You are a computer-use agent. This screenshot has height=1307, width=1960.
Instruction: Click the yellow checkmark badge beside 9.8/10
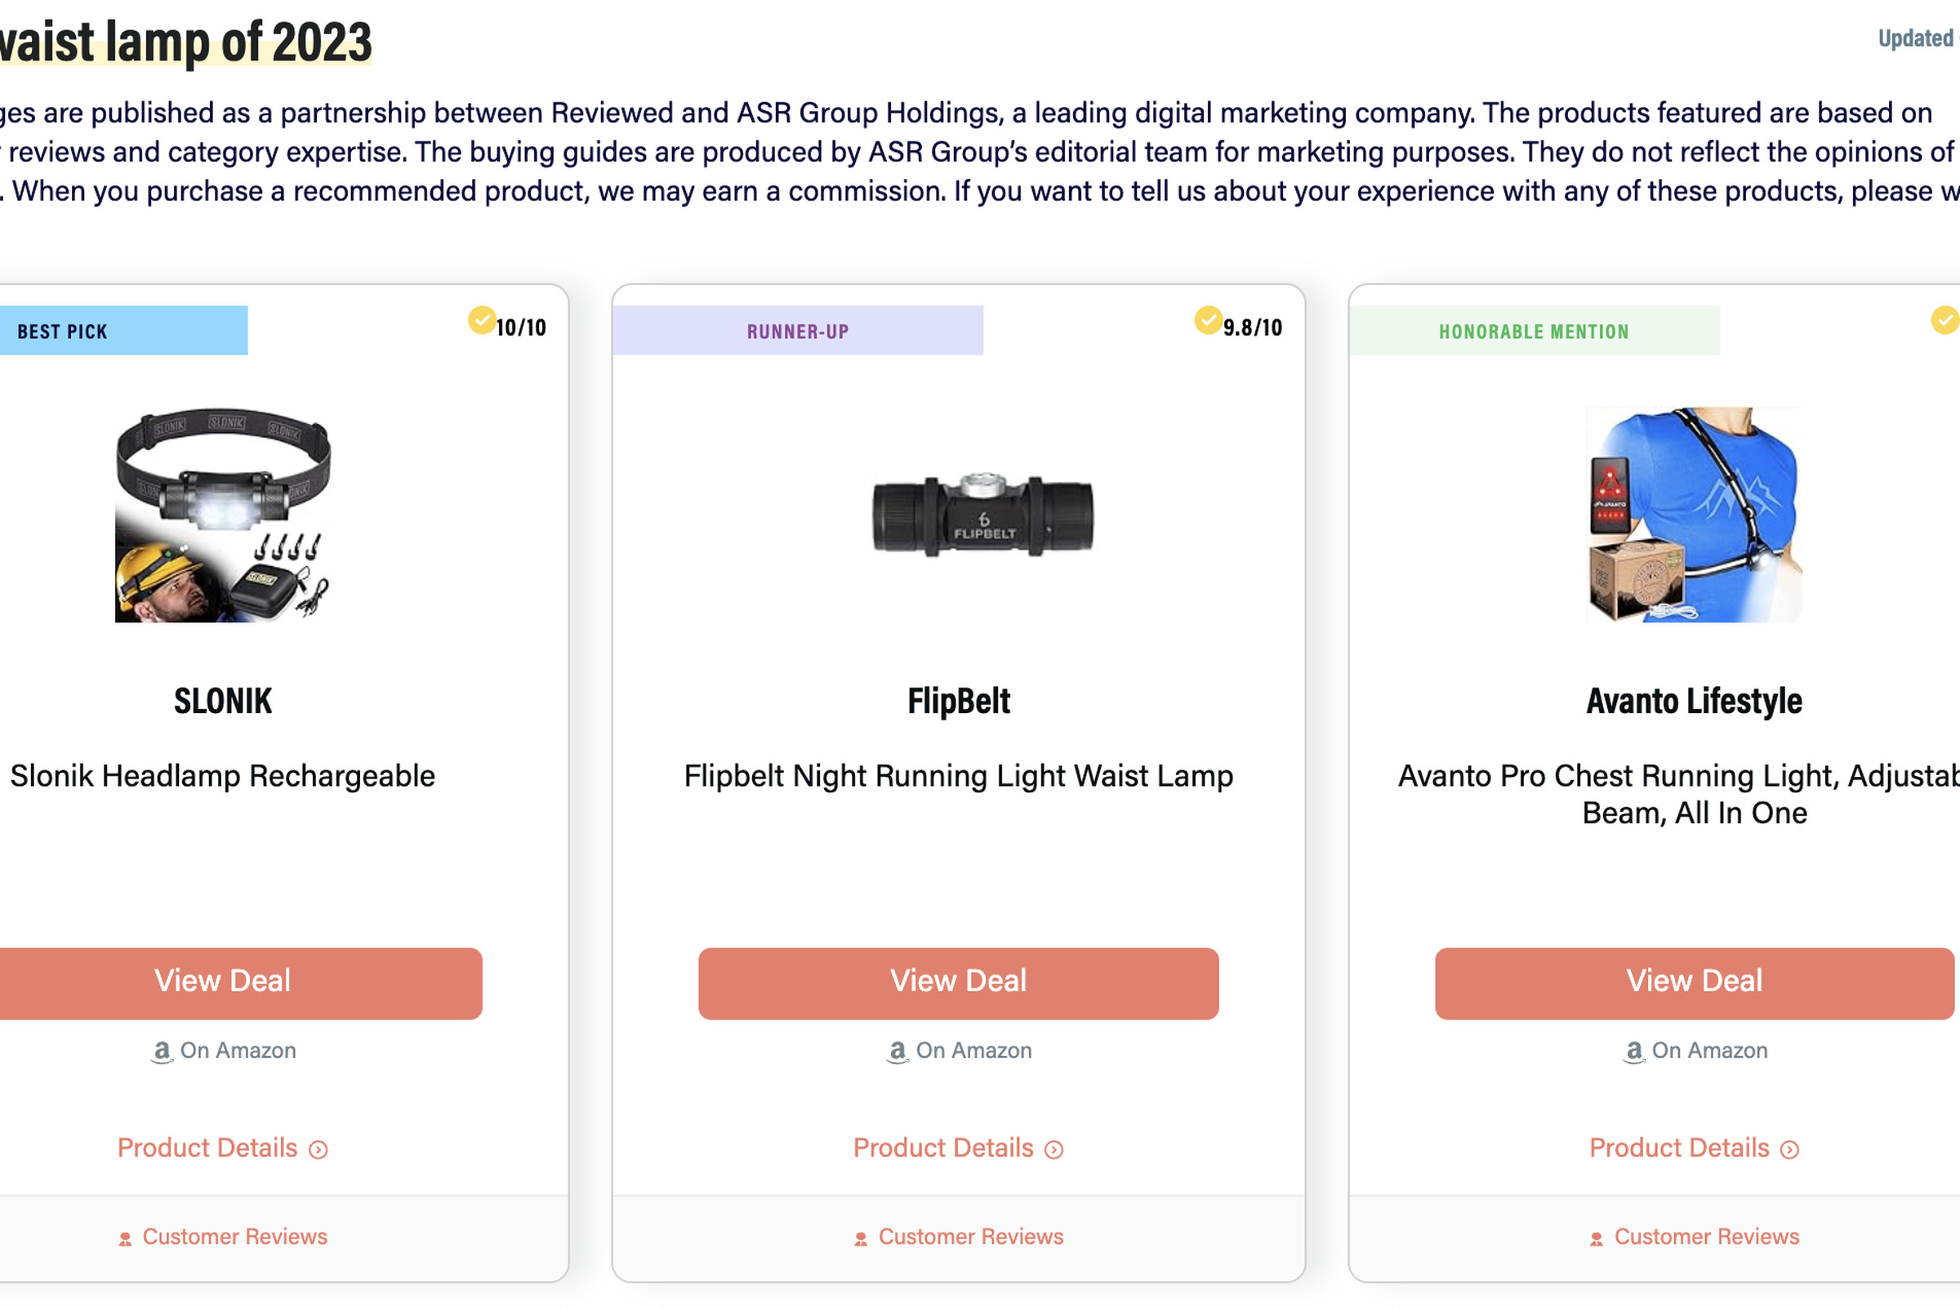point(1208,320)
